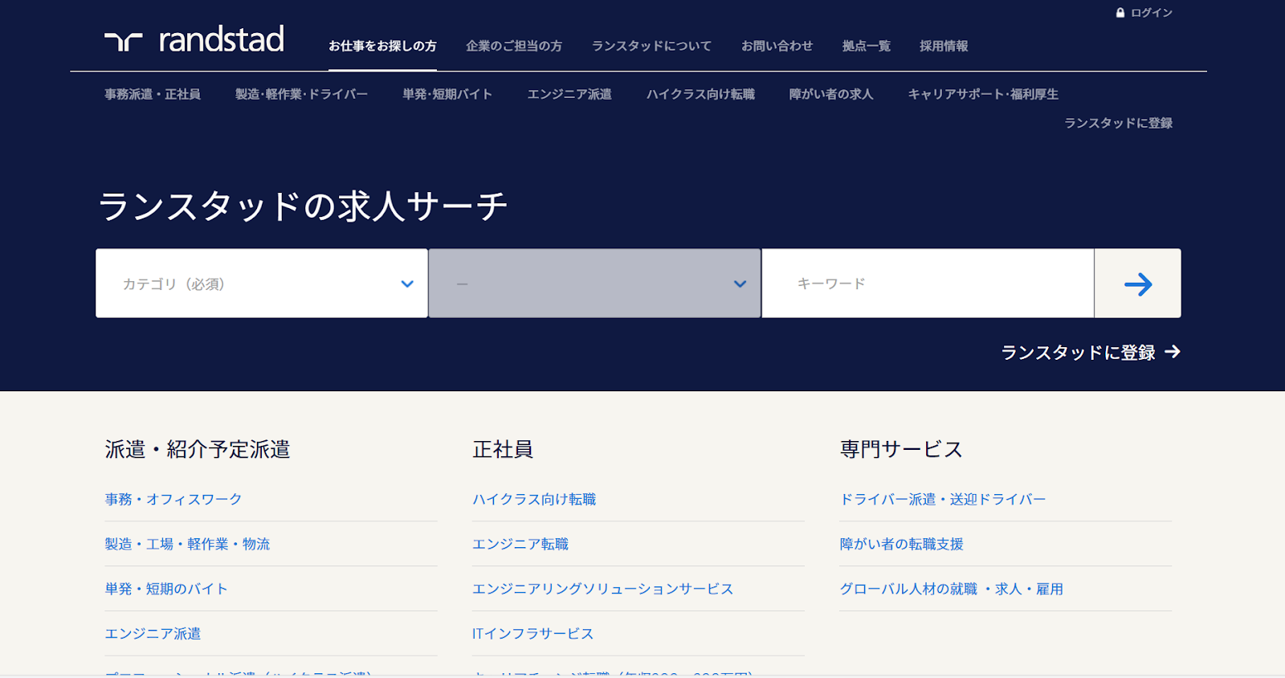
Task: Open the 障がい者の転職支援 link
Action: [x=902, y=544]
